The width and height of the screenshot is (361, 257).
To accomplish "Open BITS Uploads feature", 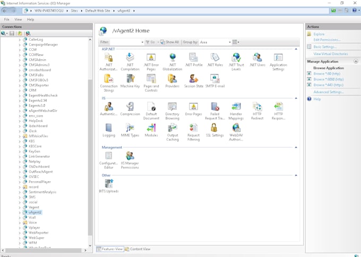I will coord(109,186).
